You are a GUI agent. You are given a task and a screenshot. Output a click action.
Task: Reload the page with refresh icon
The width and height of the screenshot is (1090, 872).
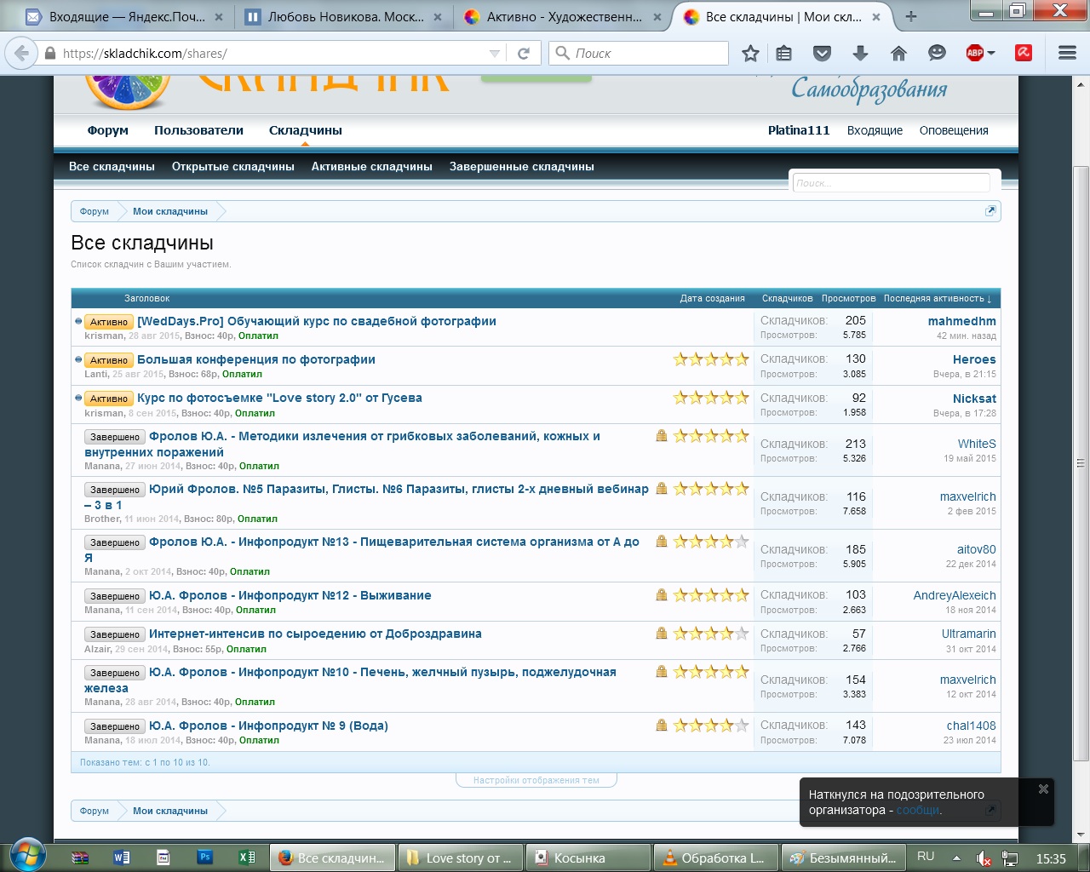[x=524, y=53]
